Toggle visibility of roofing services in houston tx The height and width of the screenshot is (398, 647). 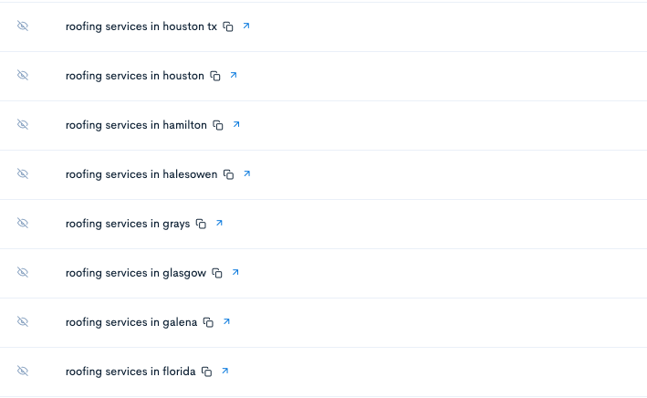pos(23,26)
